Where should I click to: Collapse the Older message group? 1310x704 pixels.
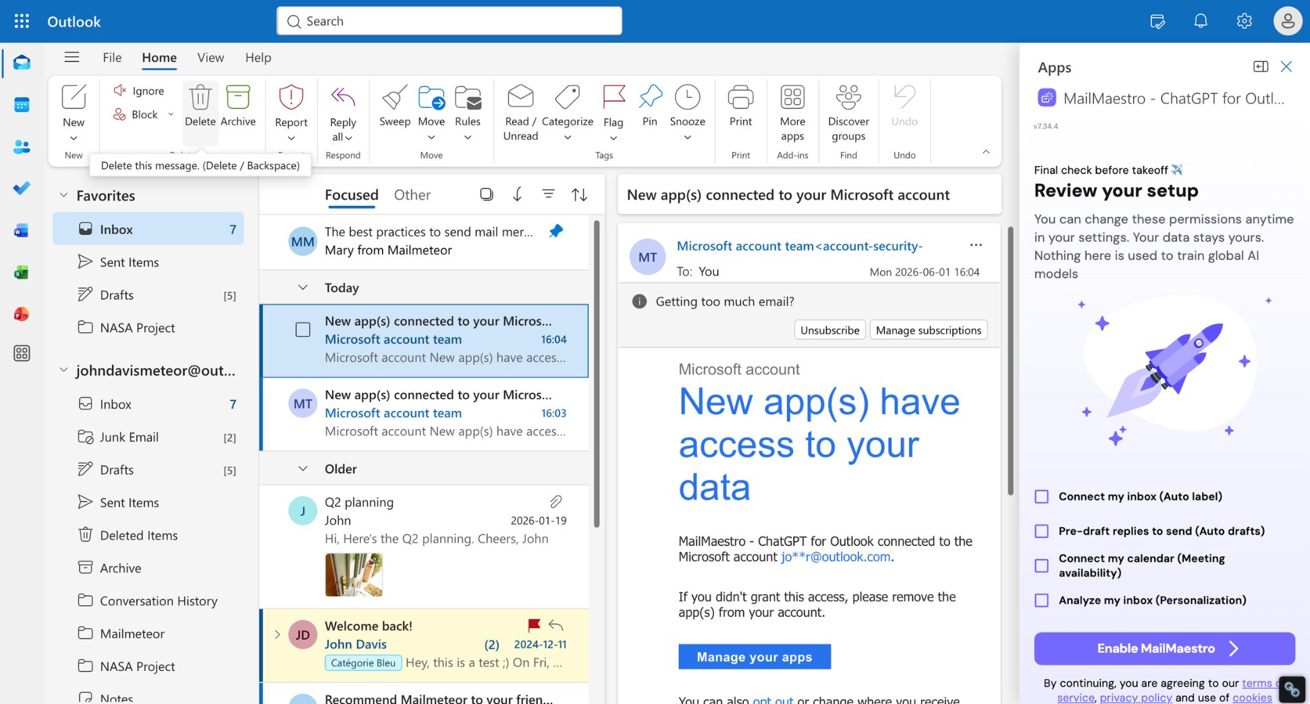303,468
